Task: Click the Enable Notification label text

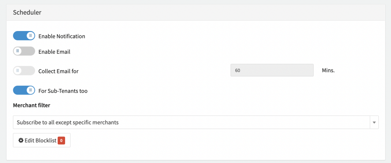Action: (62, 36)
